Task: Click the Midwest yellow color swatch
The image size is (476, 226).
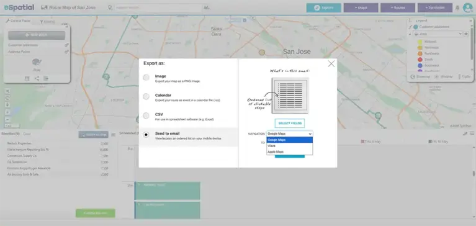Action: click(420, 42)
